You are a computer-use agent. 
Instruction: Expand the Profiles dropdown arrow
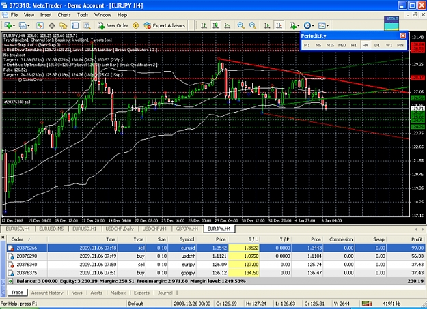pos(28,26)
